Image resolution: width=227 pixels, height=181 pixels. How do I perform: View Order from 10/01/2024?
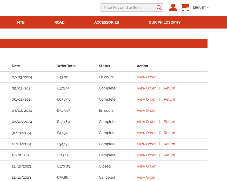click(146, 155)
